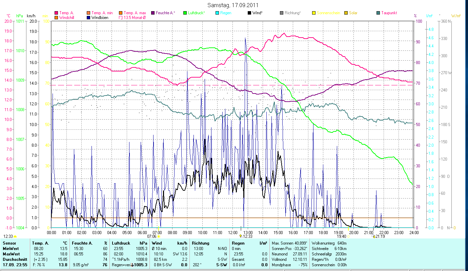Click the wind direction value 202 °
Image resolution: width=468 pixels, height=271 pixels.
pos(197,265)
